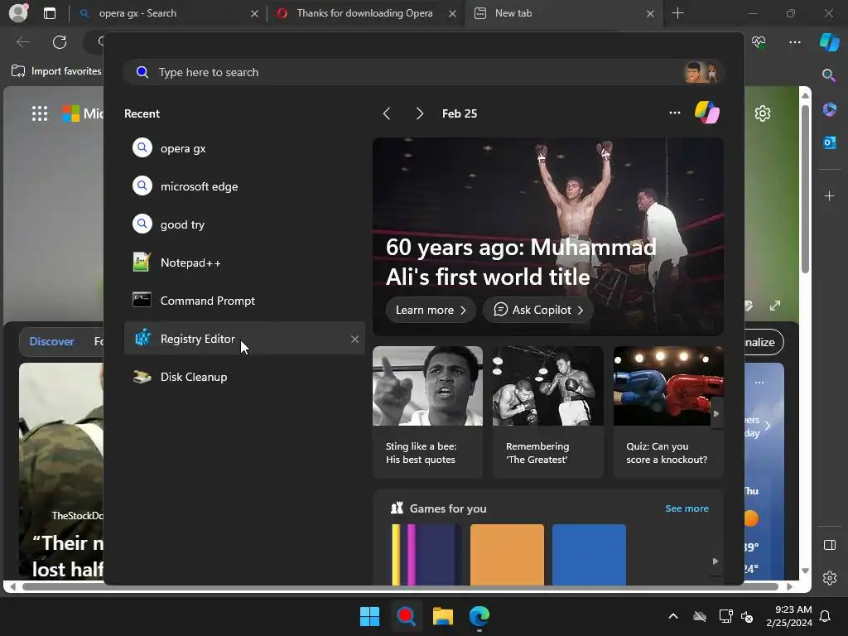Image resolution: width=848 pixels, height=636 pixels.
Task: Click the Edge page horizontal scrollbar
Action: click(401, 587)
